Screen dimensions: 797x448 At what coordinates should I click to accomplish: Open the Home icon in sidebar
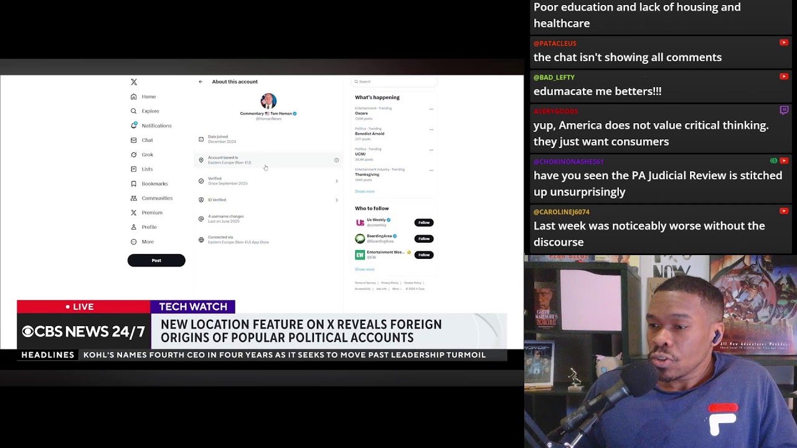coord(134,96)
